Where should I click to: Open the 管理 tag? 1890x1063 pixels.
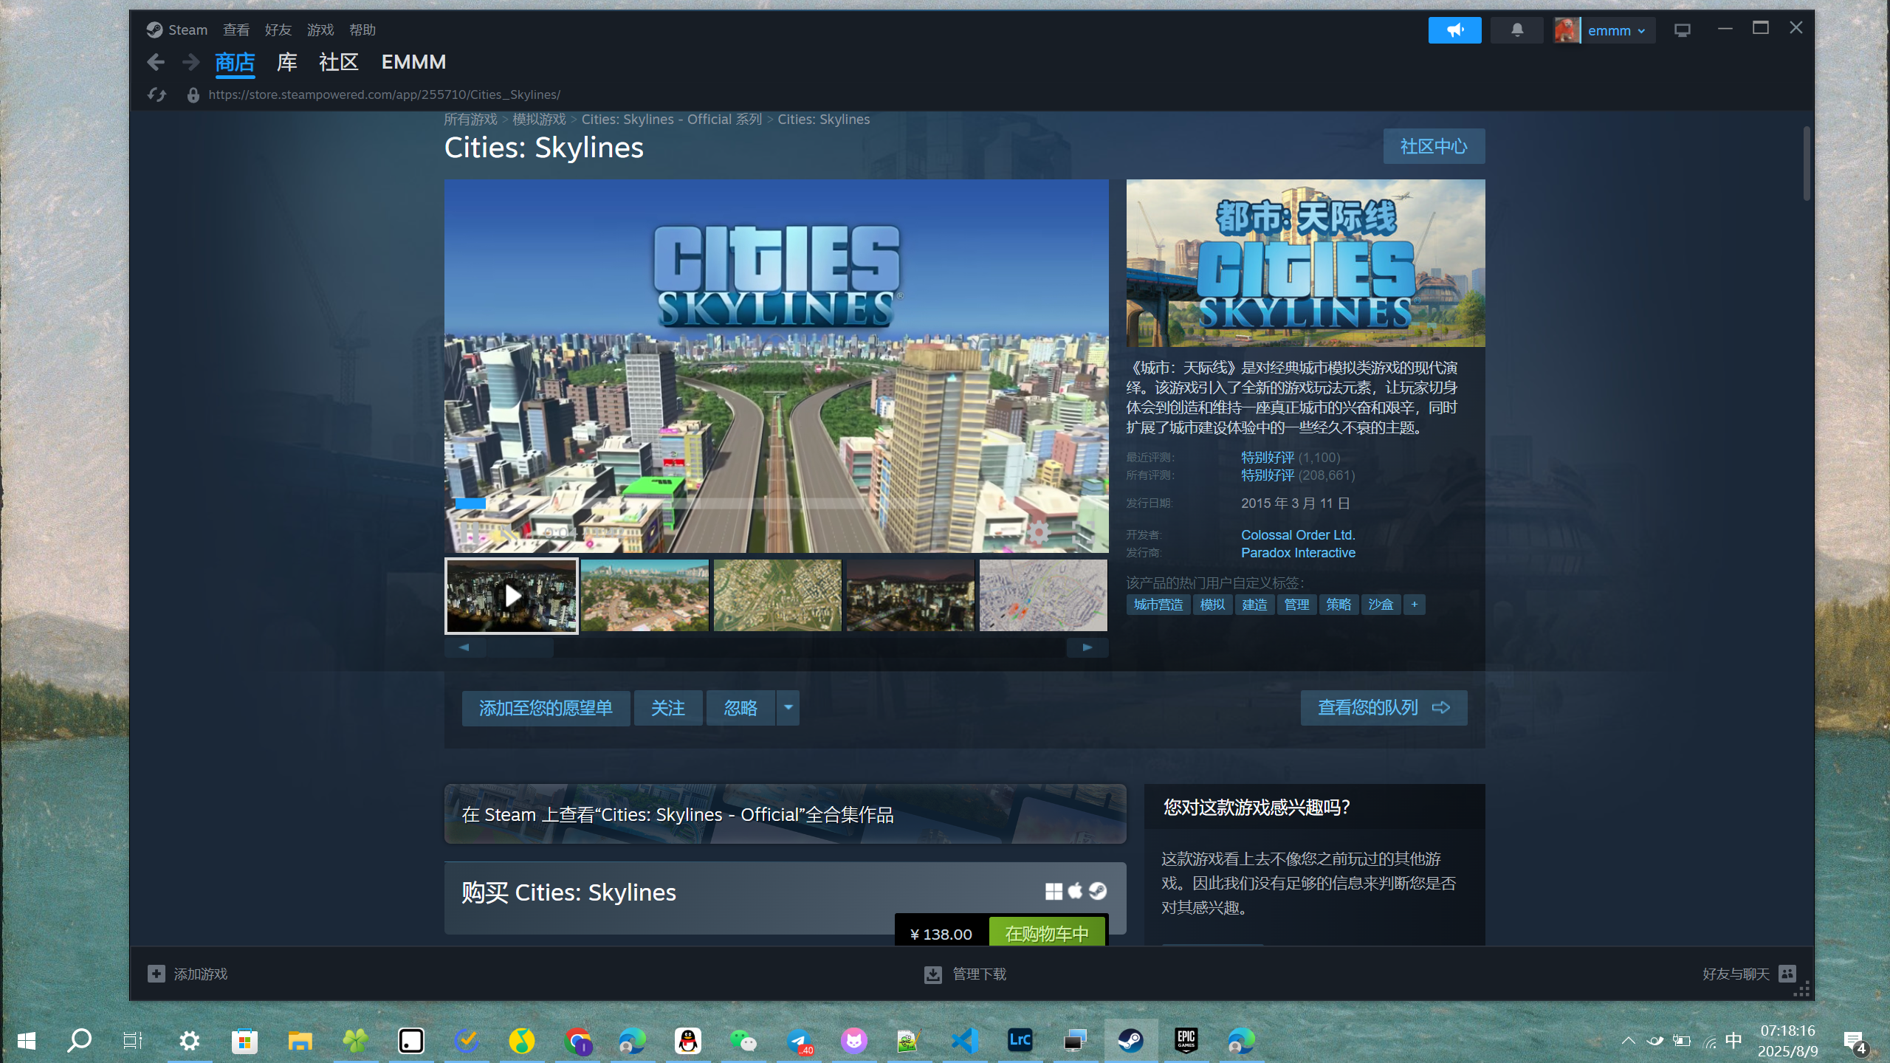click(x=1296, y=605)
